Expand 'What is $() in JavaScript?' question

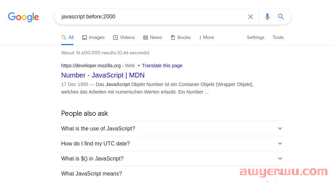pos(173,158)
